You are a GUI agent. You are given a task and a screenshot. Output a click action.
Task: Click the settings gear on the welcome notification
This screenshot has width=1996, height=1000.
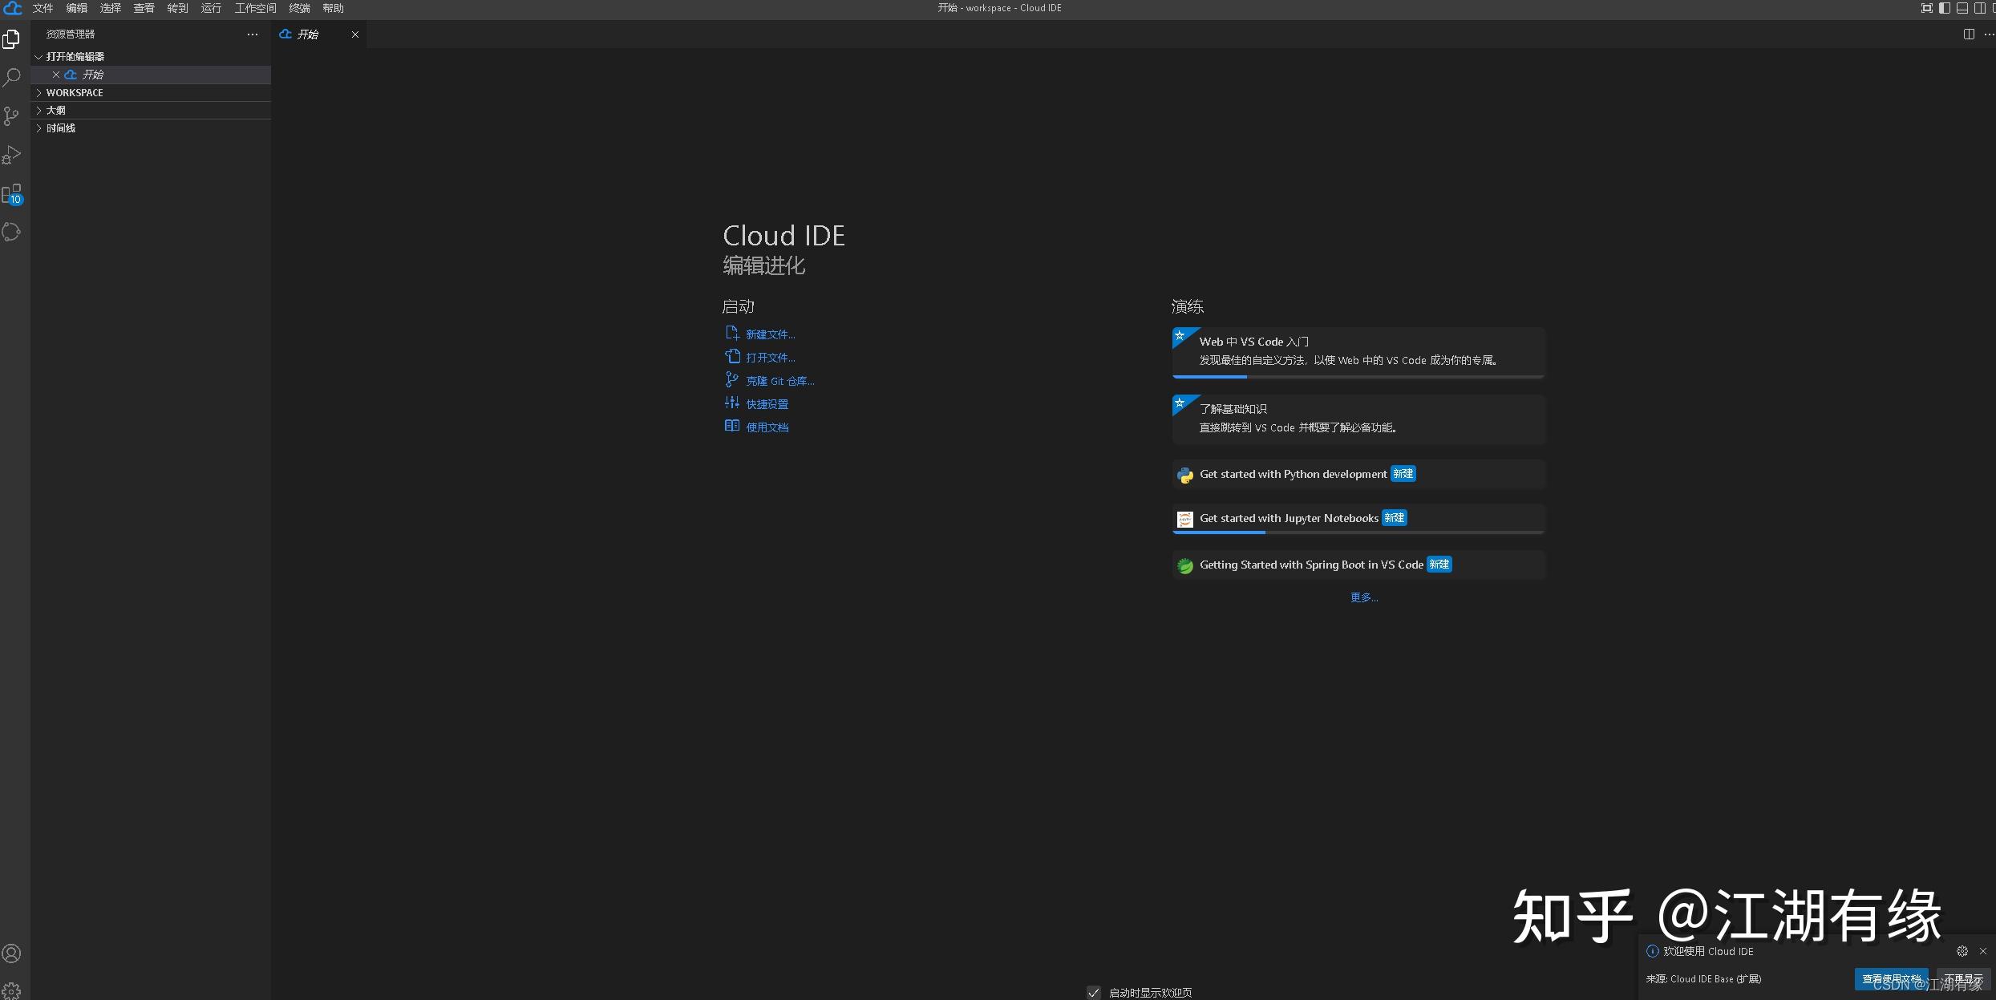(1962, 950)
